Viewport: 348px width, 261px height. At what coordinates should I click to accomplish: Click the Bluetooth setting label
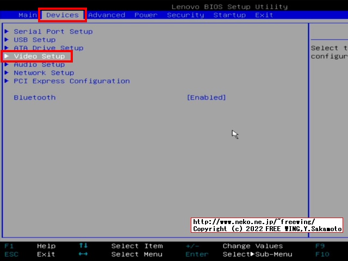coord(35,97)
